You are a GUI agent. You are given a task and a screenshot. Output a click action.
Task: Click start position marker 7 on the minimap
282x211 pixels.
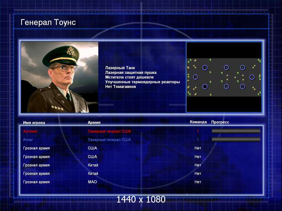(x=243, y=87)
